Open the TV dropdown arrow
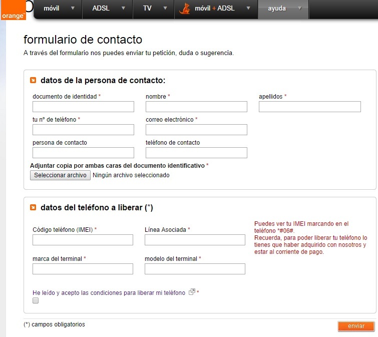The width and height of the screenshot is (378, 337). click(x=163, y=9)
